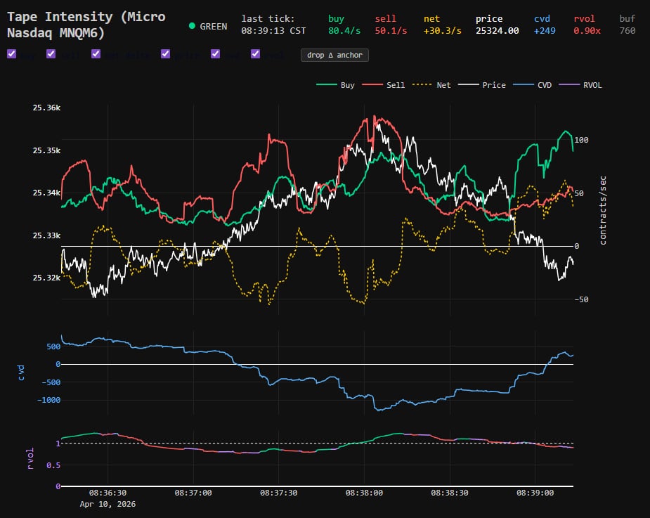Click the green status dot beside GREEN
Screen dimensions: 650x518
192,26
